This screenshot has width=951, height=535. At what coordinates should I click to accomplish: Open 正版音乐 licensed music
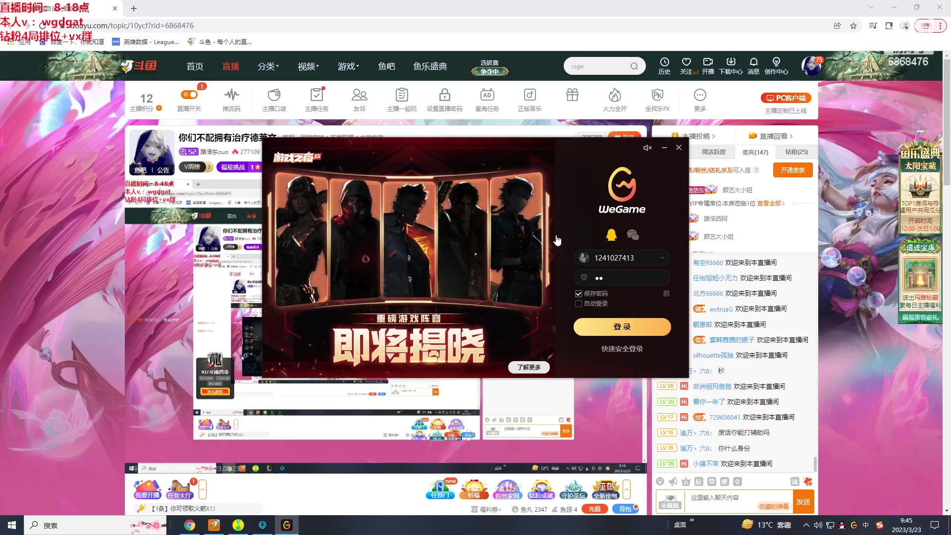coord(529,99)
